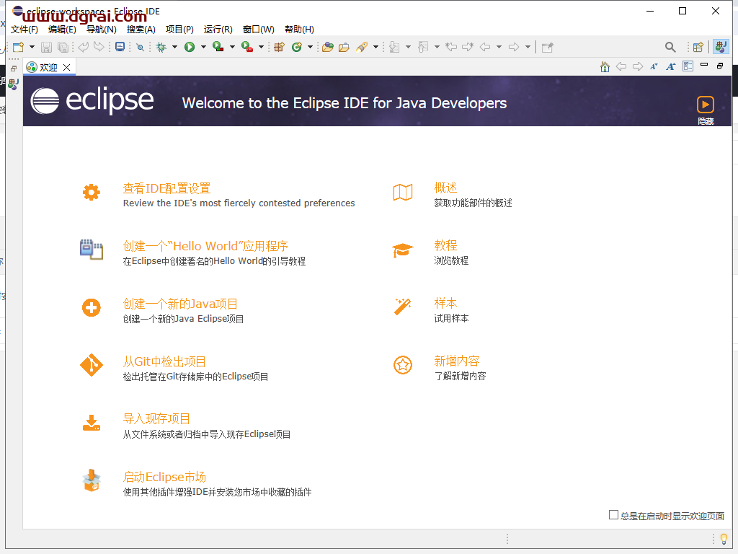738x554 pixels.
Task: Click the green Run button icon
Action: [190, 47]
